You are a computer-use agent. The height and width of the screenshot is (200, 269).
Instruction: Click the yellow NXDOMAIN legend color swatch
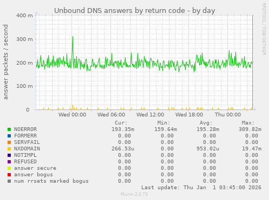(x=9, y=149)
